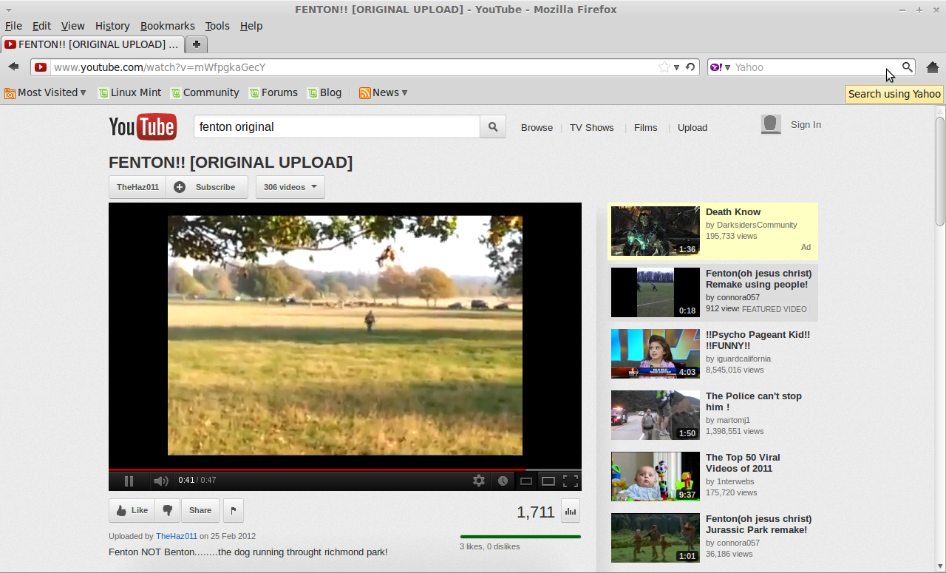Show video statistics bar-chart icon
This screenshot has width=946, height=573.
click(571, 511)
